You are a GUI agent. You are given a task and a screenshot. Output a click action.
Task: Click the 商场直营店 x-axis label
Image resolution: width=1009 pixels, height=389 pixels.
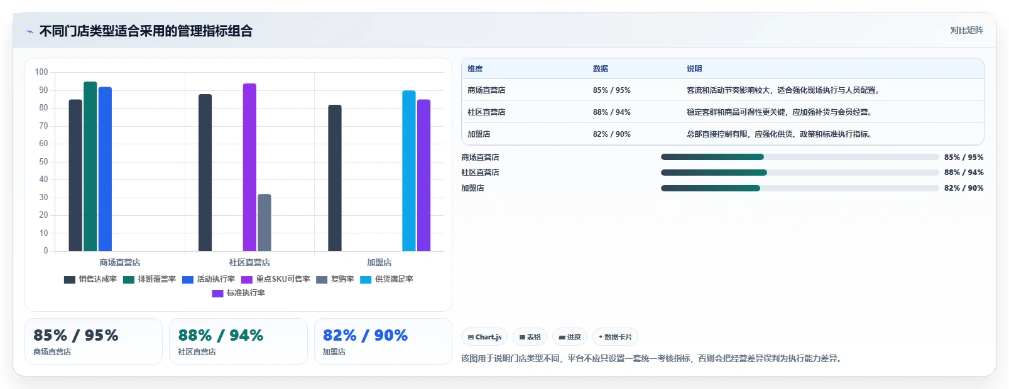coord(120,262)
